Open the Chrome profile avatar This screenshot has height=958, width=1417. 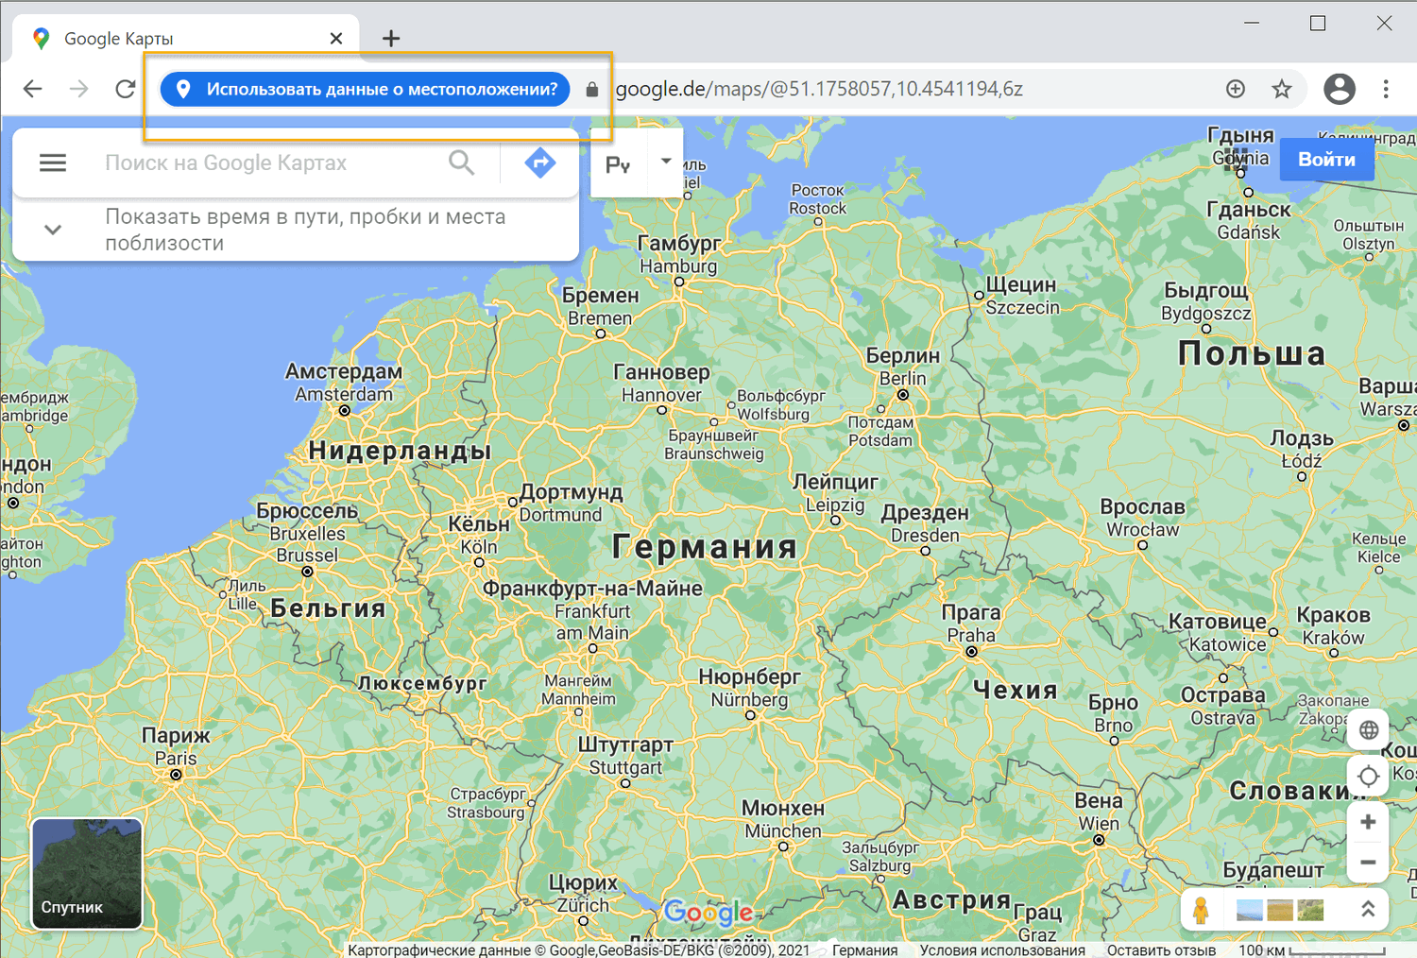[x=1340, y=89]
